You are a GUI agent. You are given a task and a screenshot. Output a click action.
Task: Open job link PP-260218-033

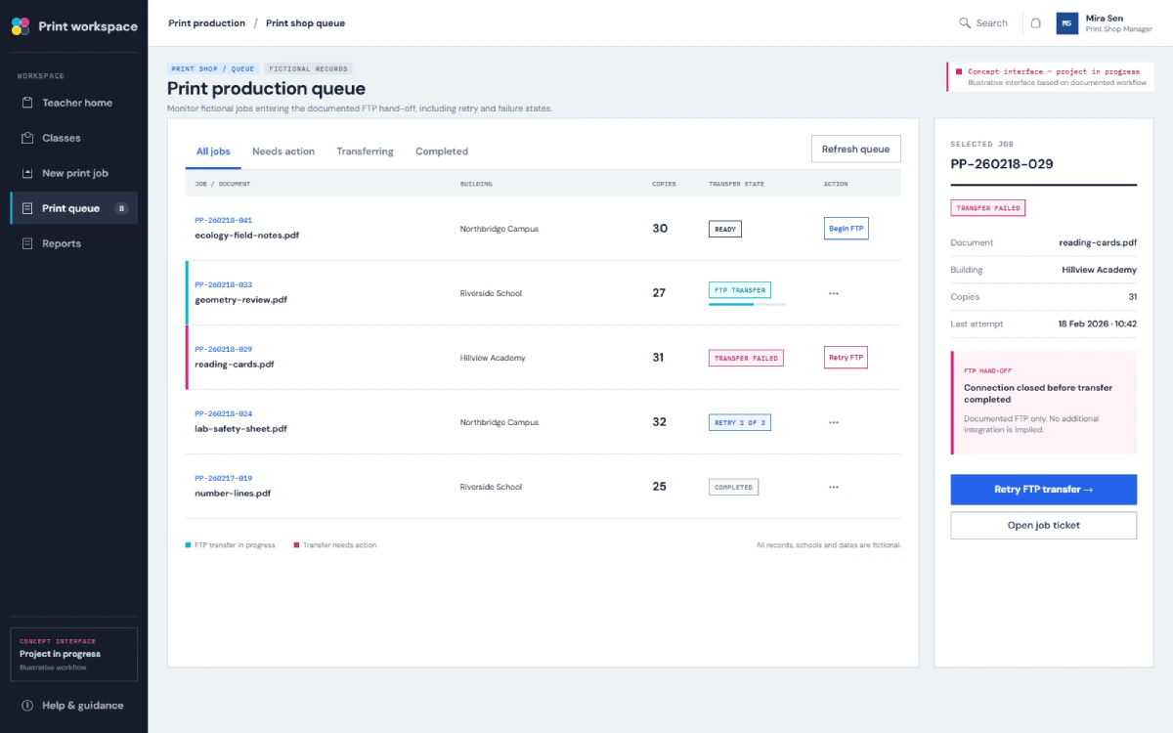click(223, 285)
